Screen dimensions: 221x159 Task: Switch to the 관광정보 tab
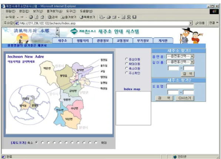103,41
